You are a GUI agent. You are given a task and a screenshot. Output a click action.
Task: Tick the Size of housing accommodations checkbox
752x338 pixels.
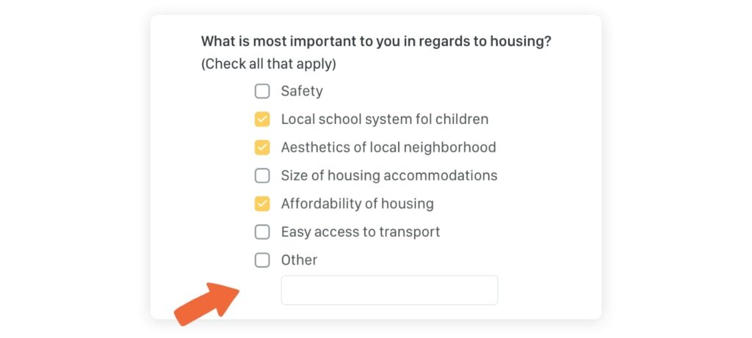pyautogui.click(x=262, y=176)
